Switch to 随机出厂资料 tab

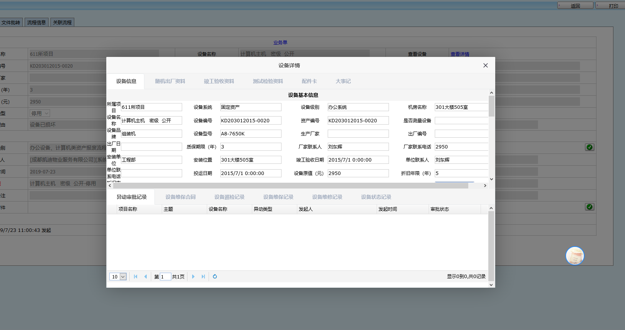click(170, 82)
